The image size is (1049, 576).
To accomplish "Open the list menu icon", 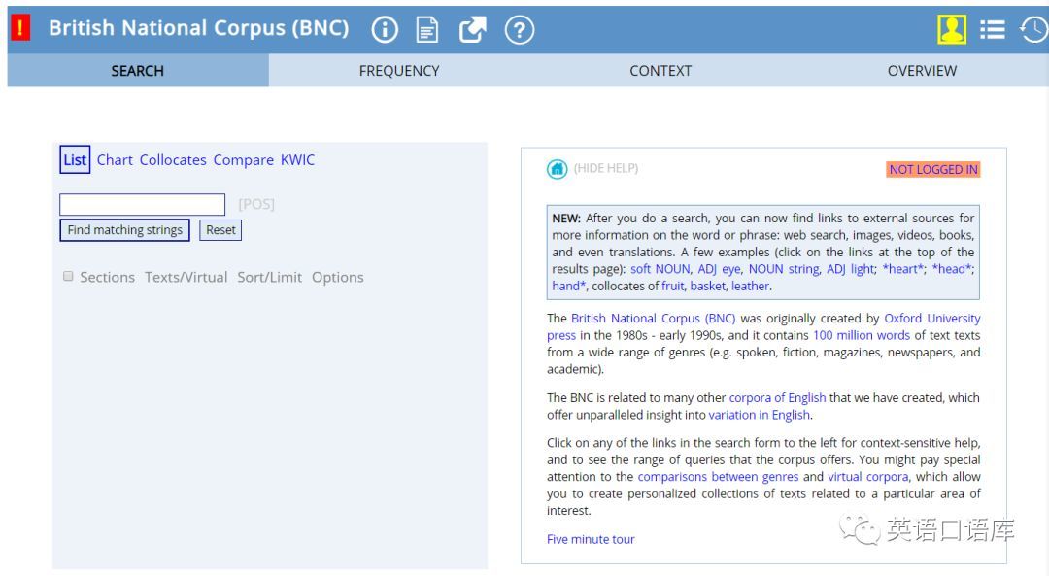I will tap(992, 29).
